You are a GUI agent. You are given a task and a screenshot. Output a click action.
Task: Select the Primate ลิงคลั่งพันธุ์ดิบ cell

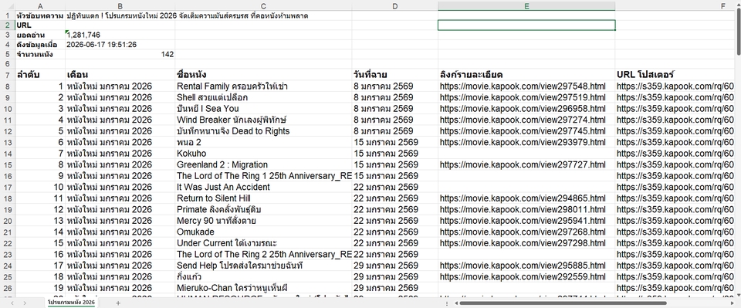pyautogui.click(x=263, y=209)
